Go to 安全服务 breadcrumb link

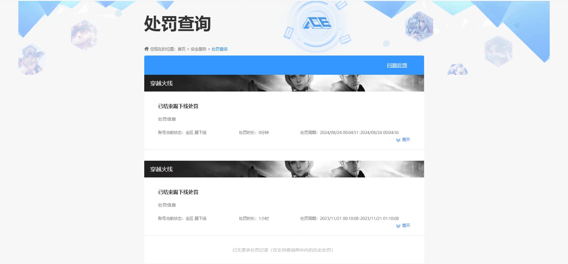(x=198, y=49)
